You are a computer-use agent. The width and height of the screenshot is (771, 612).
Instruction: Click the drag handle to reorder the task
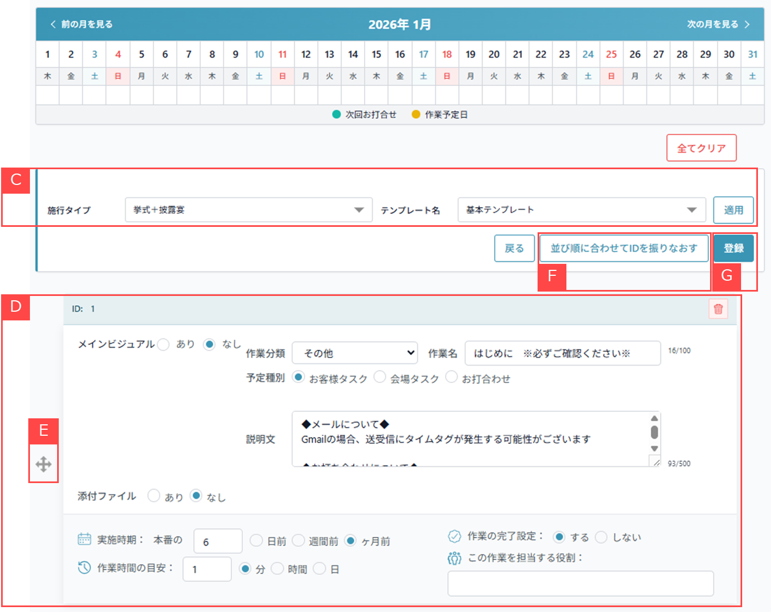pyautogui.click(x=43, y=463)
